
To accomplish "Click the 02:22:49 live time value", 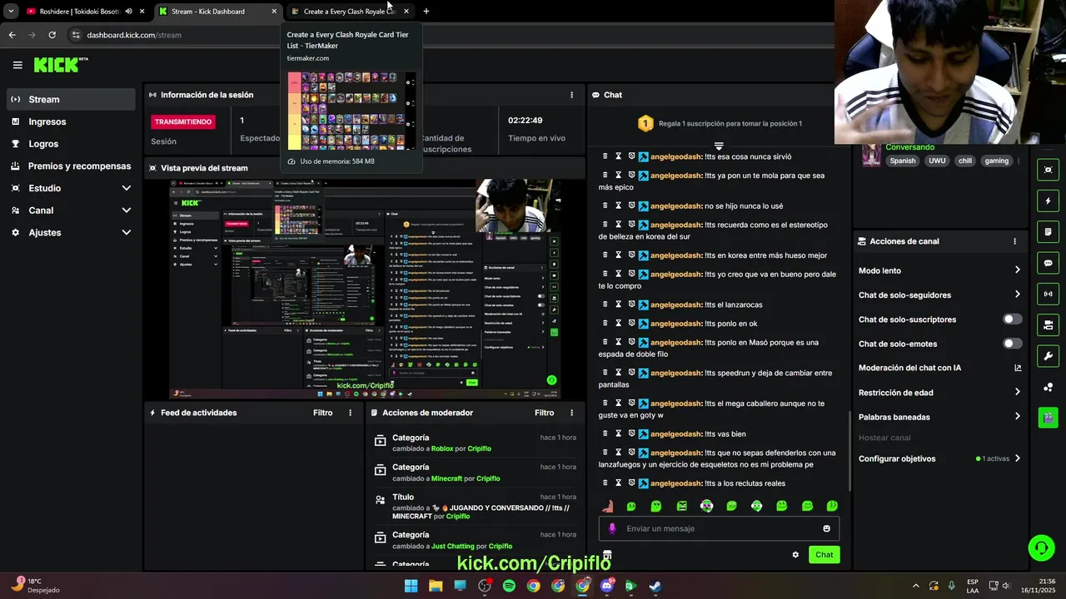I will pyautogui.click(x=526, y=121).
